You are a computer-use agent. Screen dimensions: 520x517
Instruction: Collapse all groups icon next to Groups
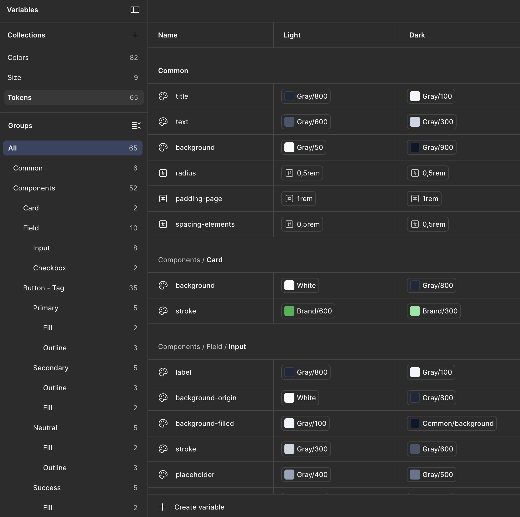[x=136, y=126]
